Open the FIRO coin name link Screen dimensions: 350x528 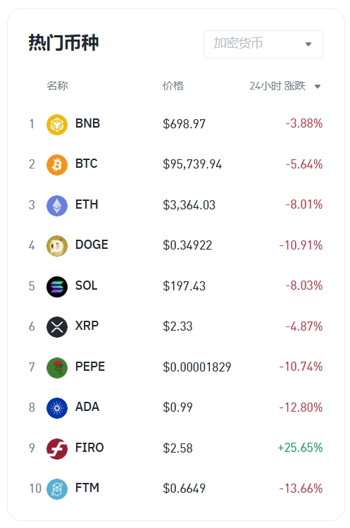pos(89,448)
